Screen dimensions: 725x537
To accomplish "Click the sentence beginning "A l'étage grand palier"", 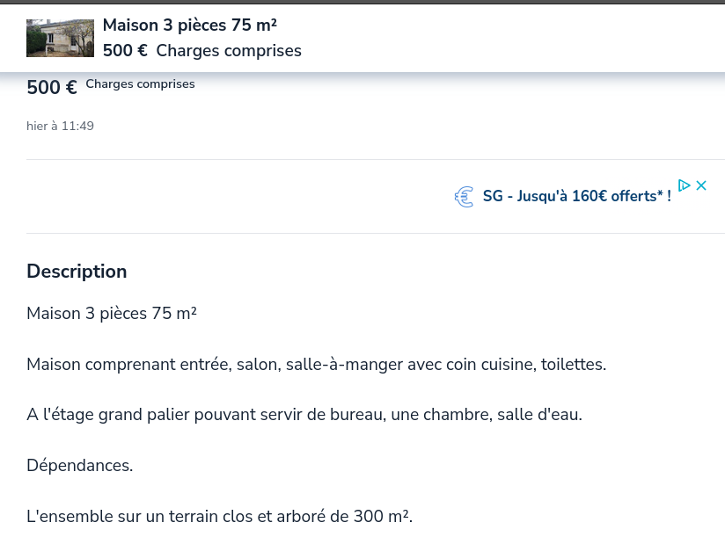I will click(304, 415).
